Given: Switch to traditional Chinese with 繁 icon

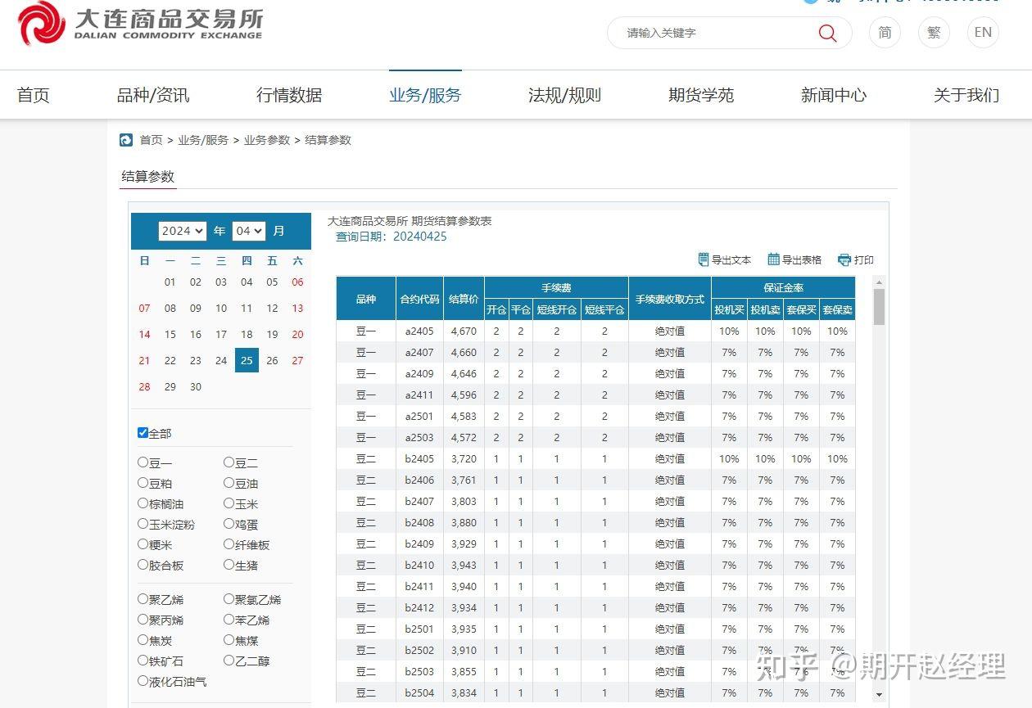Looking at the screenshot, I should (934, 33).
